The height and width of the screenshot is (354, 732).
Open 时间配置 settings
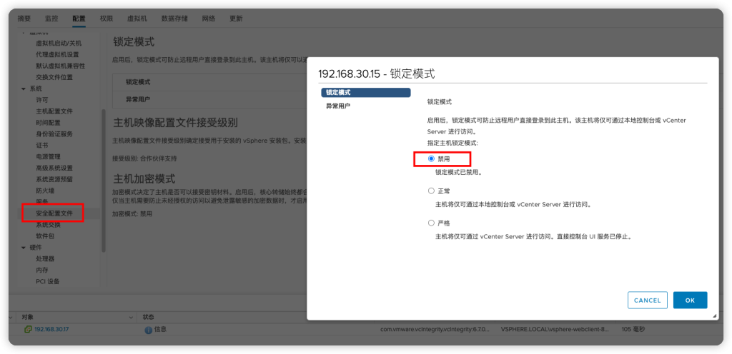coord(48,123)
